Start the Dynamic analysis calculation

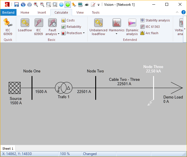pos(132,27)
